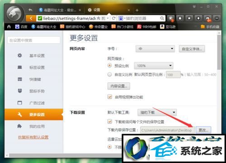Click the refresh icon in address bar
Screen dimensions: 226x163
coord(114,18)
